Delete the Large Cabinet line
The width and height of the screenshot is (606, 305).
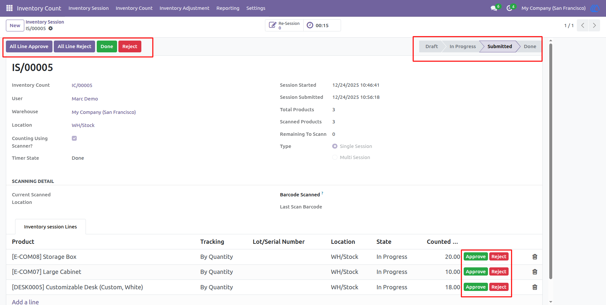pyautogui.click(x=535, y=272)
